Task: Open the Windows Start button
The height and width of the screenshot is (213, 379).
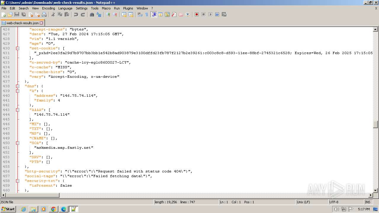Action: pyautogui.click(x=8, y=209)
